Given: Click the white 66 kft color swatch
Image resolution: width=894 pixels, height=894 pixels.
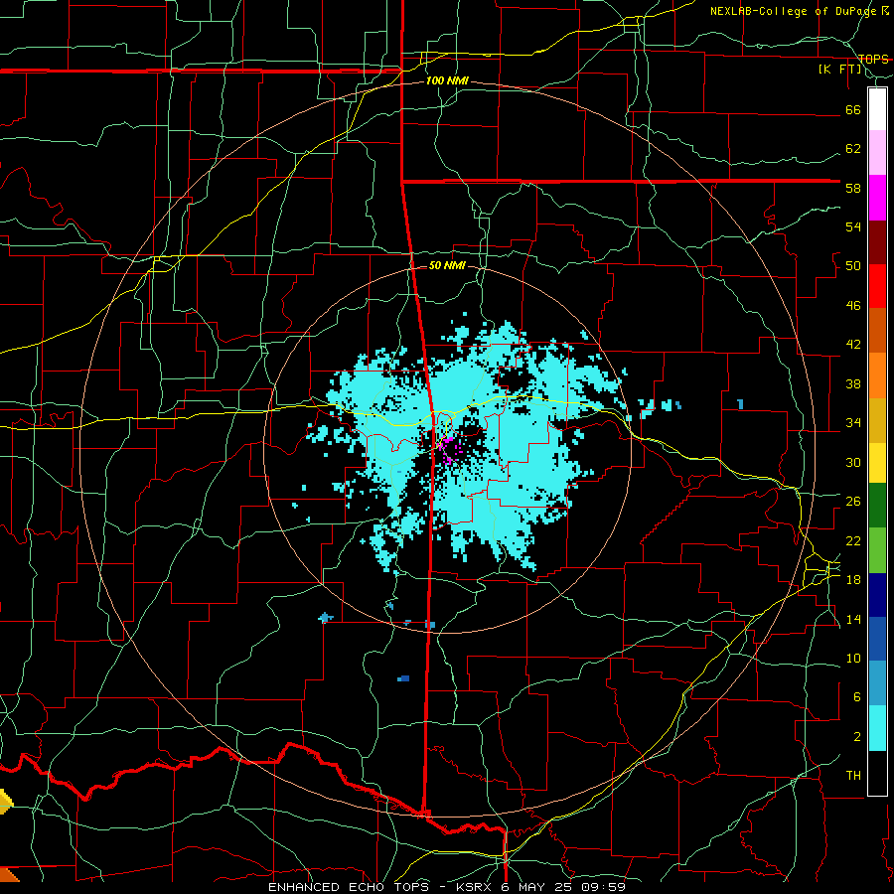Looking at the screenshot, I should pyautogui.click(x=877, y=109).
